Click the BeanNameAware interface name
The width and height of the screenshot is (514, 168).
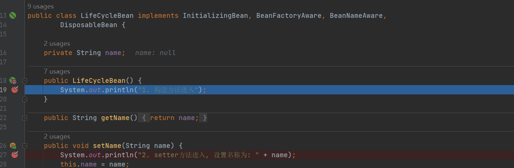(356, 16)
